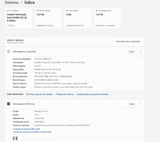Open Termos de Licença de Software da Microsoft
Screen dimensions: 160x142
32,132
